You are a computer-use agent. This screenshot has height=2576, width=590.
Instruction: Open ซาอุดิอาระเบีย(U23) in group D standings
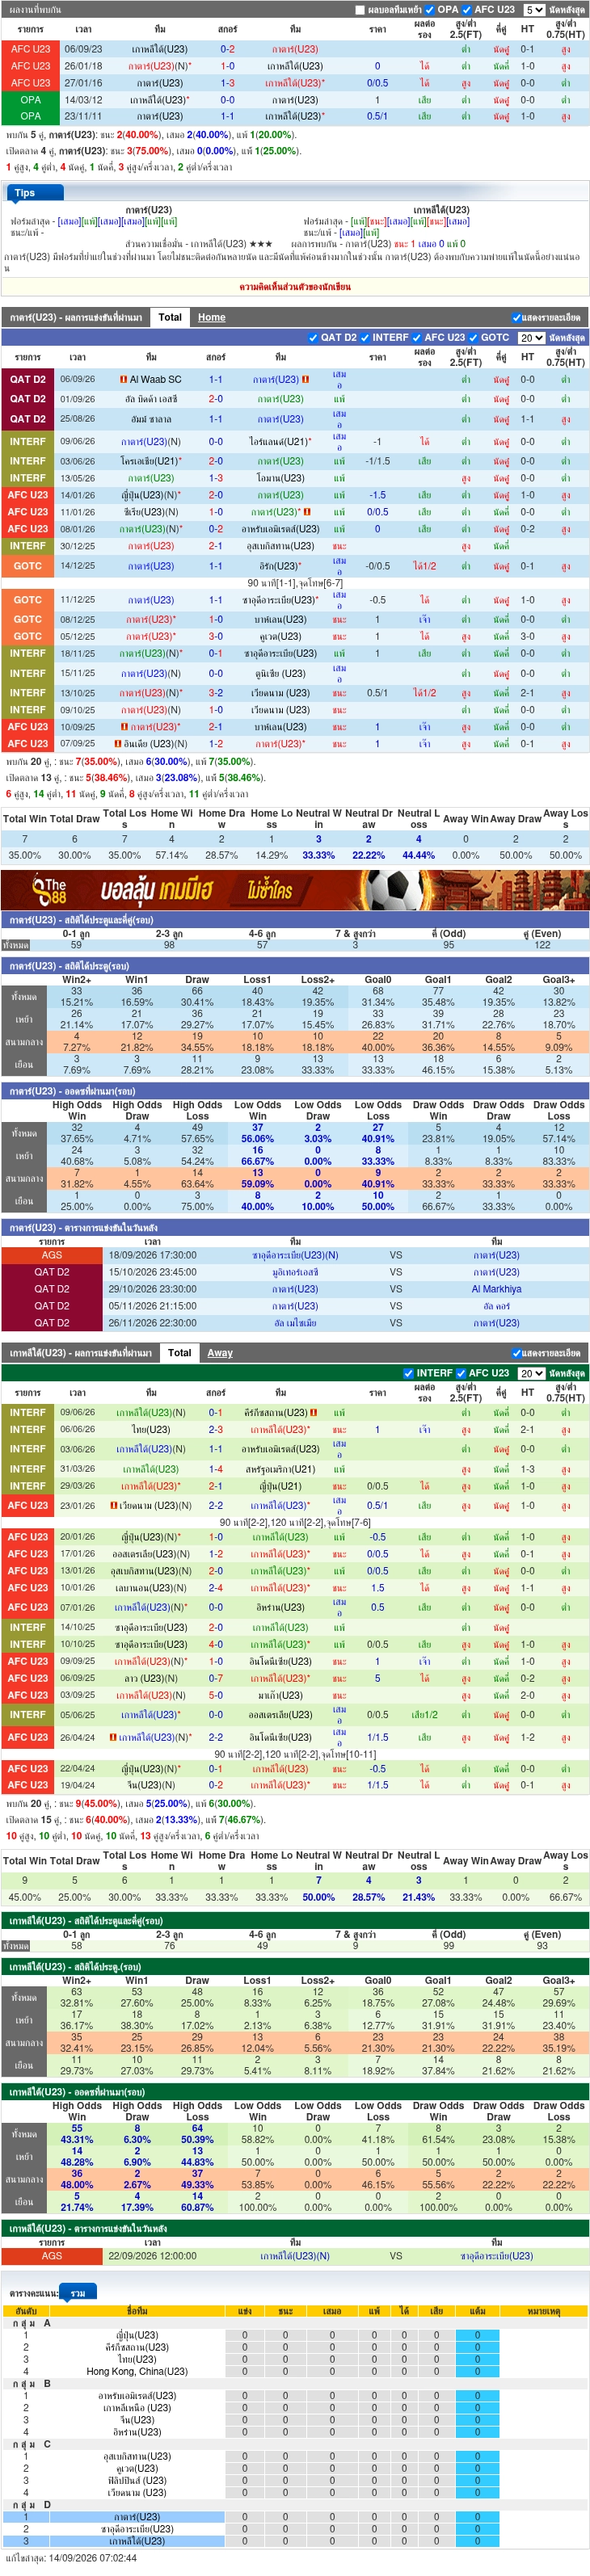[137, 2528]
